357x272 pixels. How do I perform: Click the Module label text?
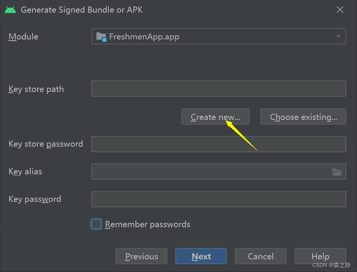[x=23, y=36]
